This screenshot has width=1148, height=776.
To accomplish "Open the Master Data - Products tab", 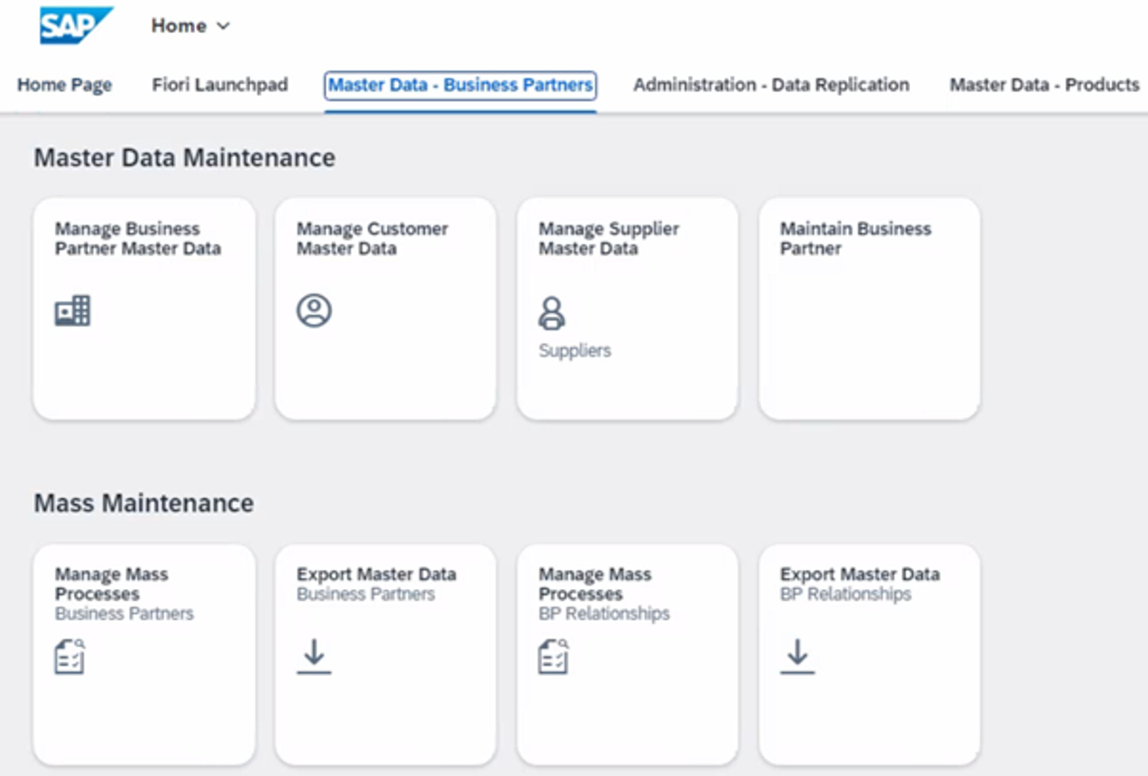I will pyautogui.click(x=1045, y=85).
